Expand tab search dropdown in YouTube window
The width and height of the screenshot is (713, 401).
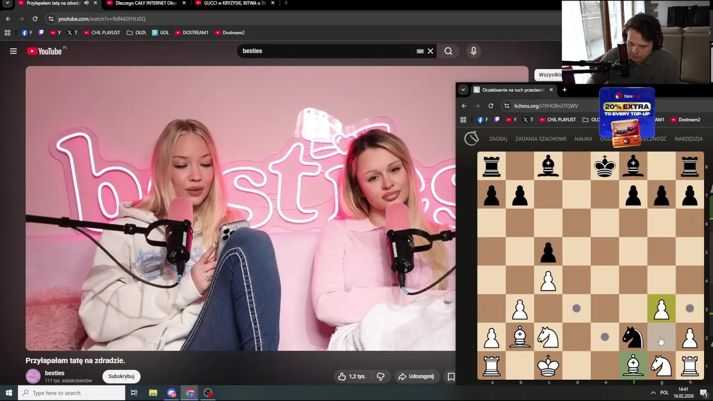(7, 3)
